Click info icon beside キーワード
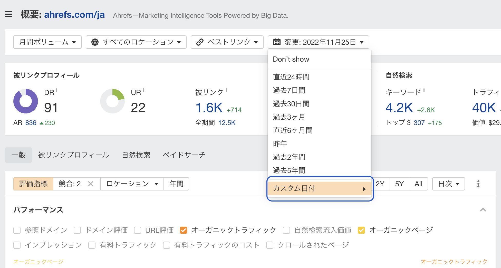 (x=424, y=90)
